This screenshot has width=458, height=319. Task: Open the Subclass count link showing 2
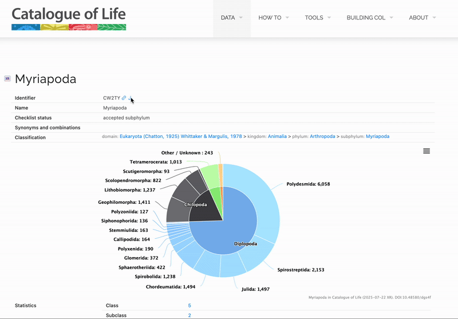tap(189, 316)
